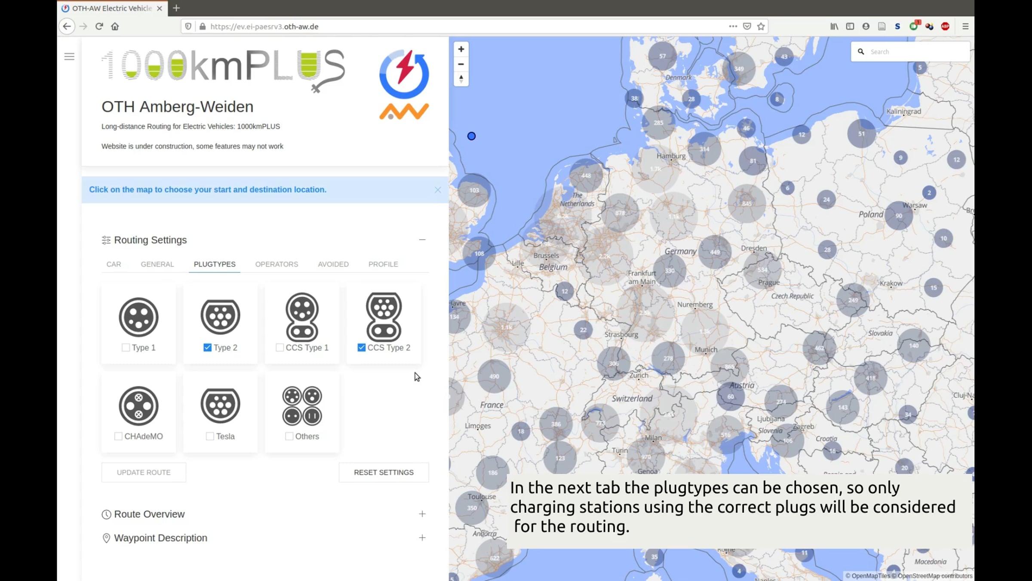
Task: Click the map zoom in plus button
Action: click(x=461, y=49)
